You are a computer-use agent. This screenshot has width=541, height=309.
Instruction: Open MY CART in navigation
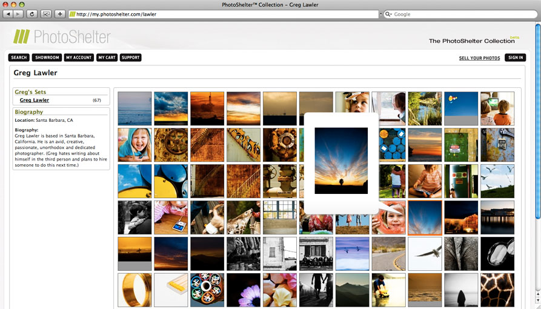[107, 58]
